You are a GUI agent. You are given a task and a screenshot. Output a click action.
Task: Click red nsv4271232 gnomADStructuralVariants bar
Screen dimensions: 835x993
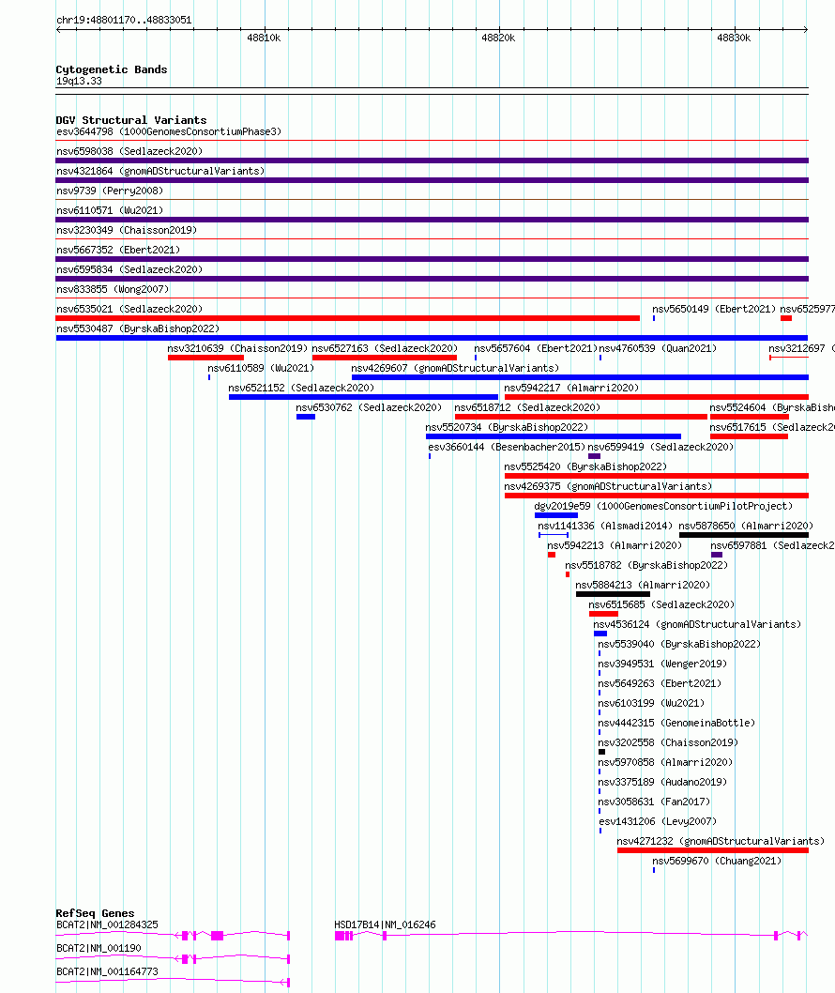713,850
